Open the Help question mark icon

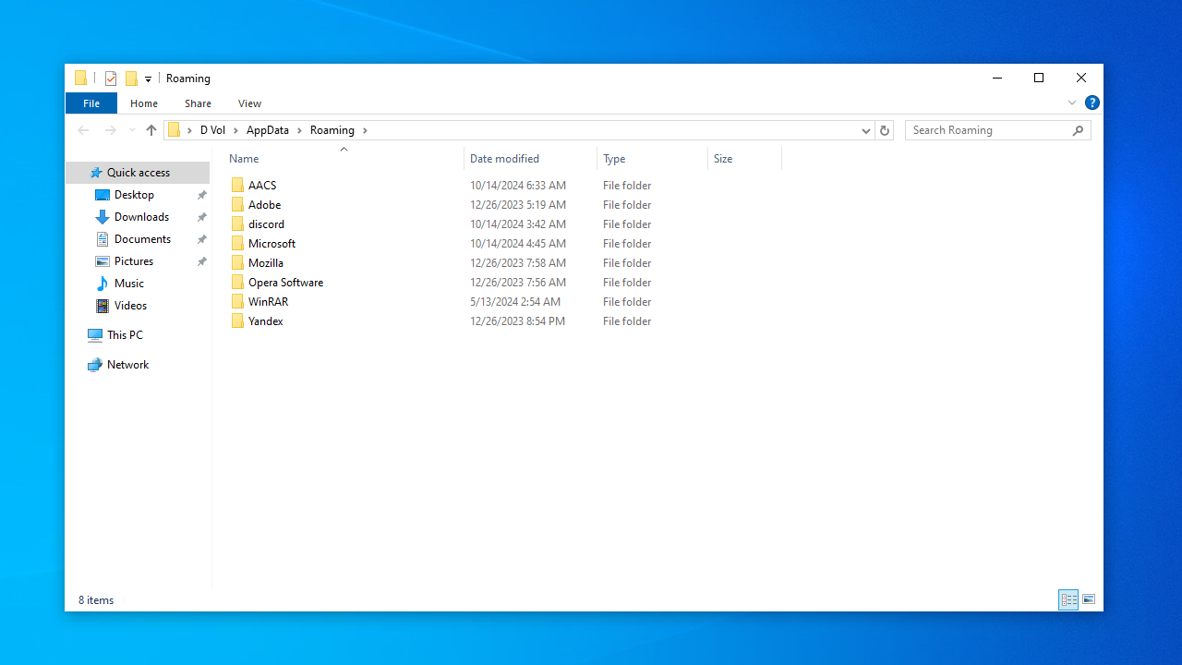click(x=1092, y=103)
